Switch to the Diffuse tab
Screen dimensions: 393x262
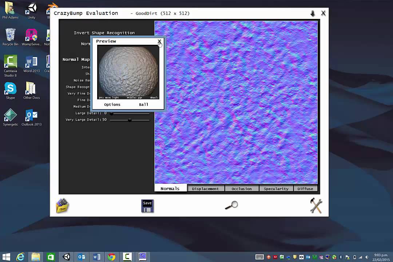coord(305,189)
